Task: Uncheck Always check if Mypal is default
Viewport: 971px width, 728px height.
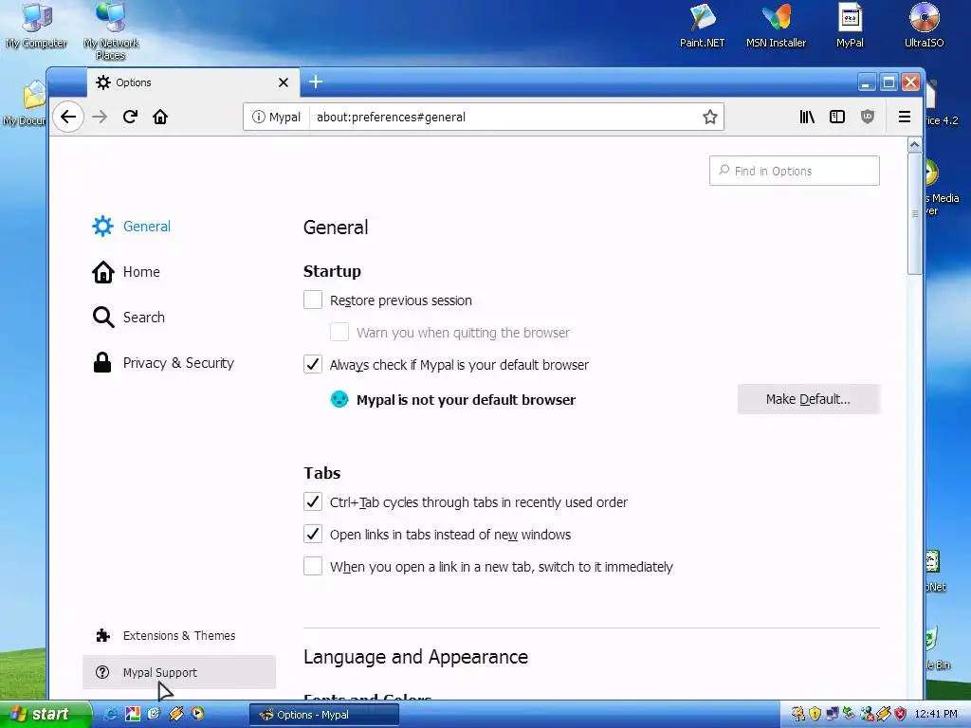Action: pyautogui.click(x=313, y=365)
